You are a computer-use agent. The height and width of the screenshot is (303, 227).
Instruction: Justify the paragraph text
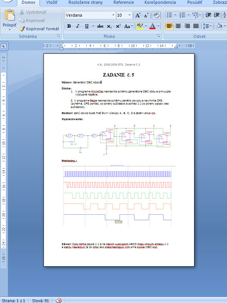click(x=196, y=26)
